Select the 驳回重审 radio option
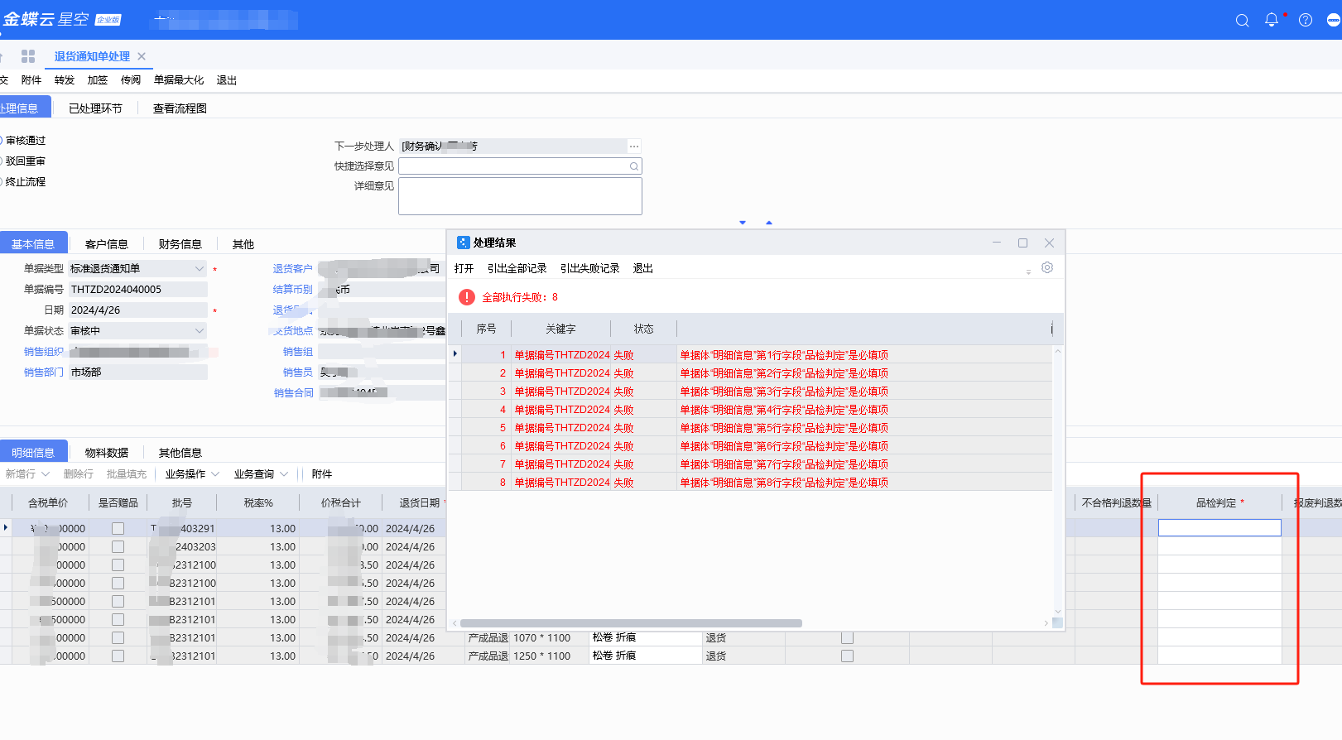 point(2,161)
